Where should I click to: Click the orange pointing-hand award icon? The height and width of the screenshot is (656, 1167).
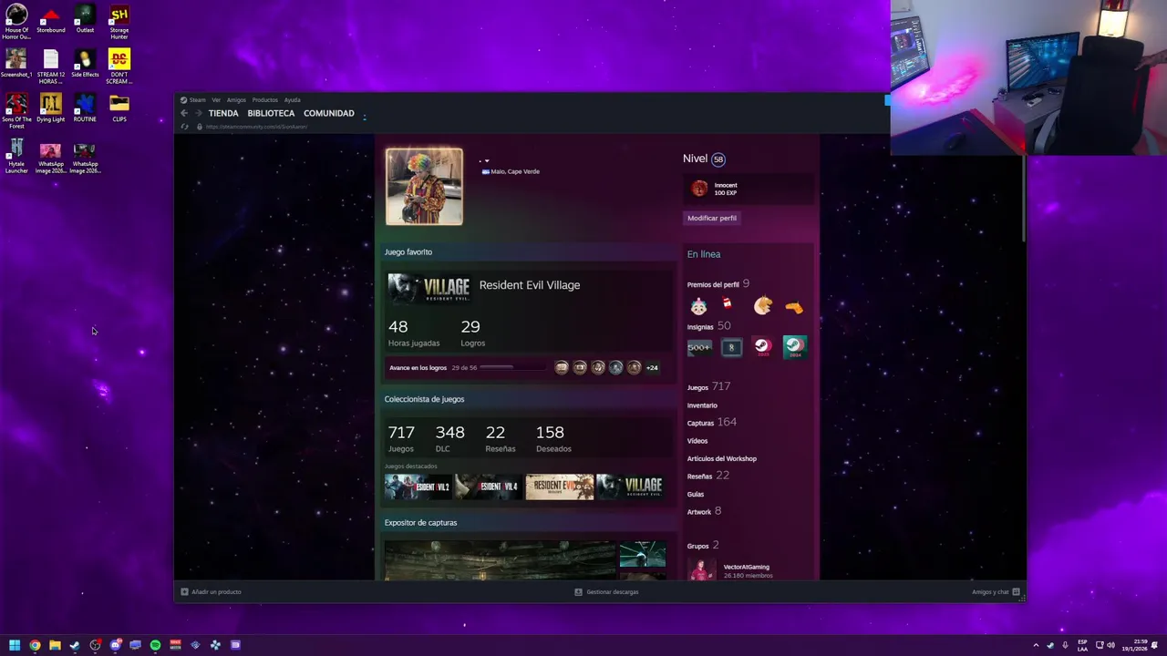794,307
